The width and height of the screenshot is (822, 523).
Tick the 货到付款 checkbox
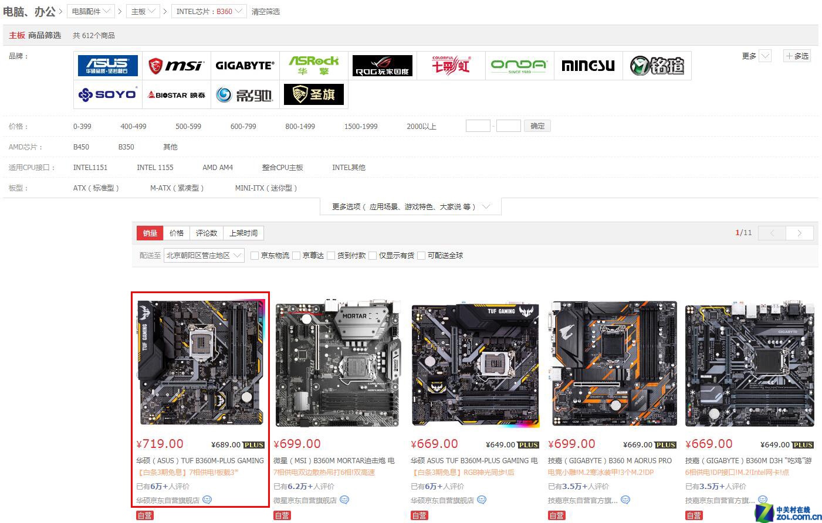click(331, 256)
